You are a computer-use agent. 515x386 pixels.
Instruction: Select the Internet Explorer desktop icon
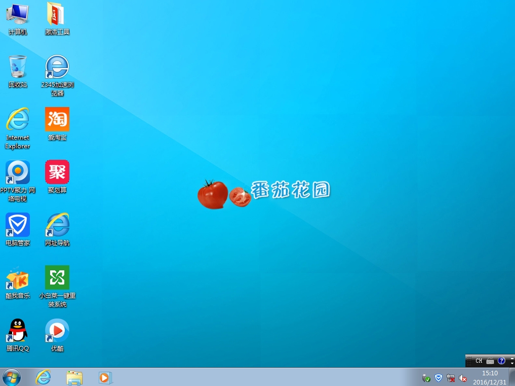pos(18,128)
